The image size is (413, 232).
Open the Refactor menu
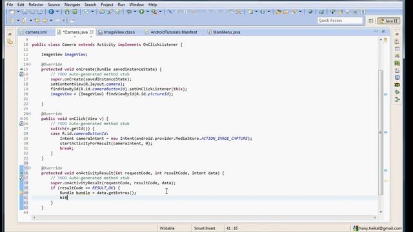pos(36,5)
